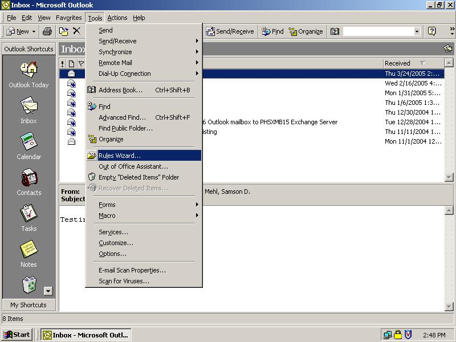This screenshot has height=342, width=456.
Task: Click the Find toolbar button
Action: pyautogui.click(x=272, y=31)
